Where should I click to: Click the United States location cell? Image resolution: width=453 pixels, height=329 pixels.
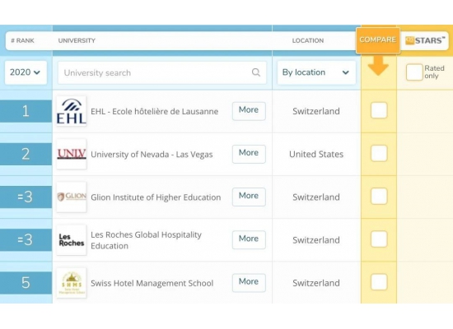(x=316, y=154)
